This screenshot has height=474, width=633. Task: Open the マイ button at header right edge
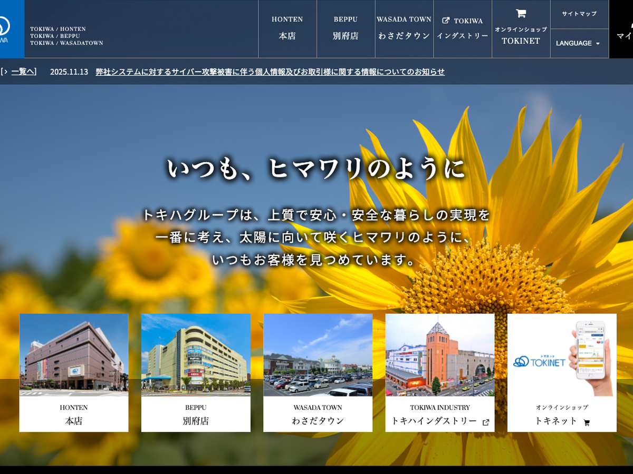(x=622, y=29)
